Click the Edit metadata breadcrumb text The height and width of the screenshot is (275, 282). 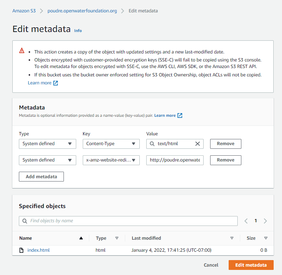click(x=143, y=11)
